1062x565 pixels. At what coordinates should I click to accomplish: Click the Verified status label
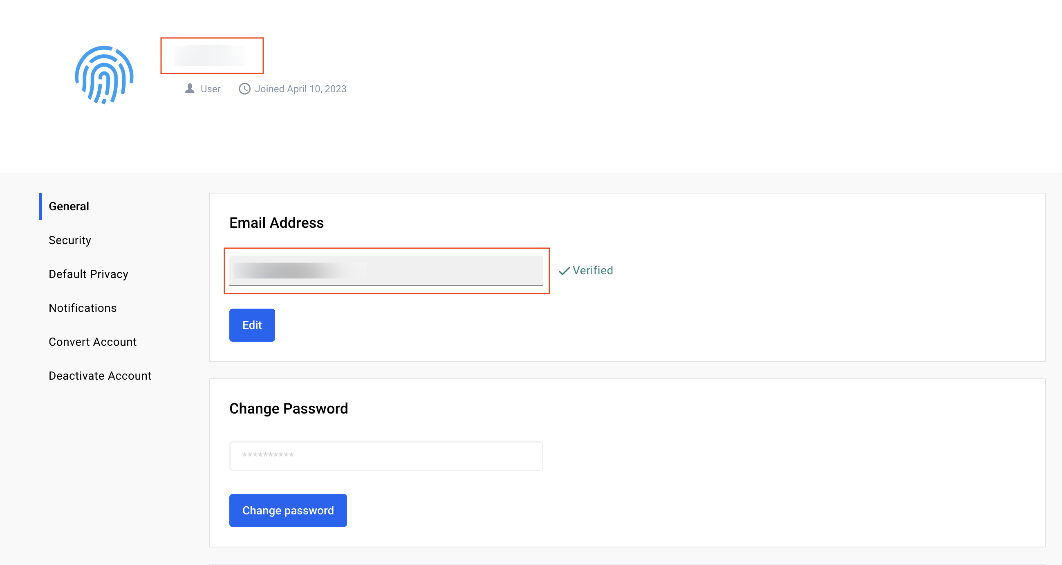point(592,271)
